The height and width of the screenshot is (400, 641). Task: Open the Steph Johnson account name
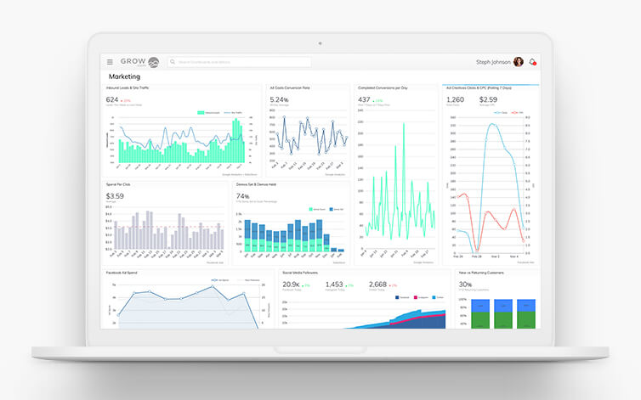491,62
